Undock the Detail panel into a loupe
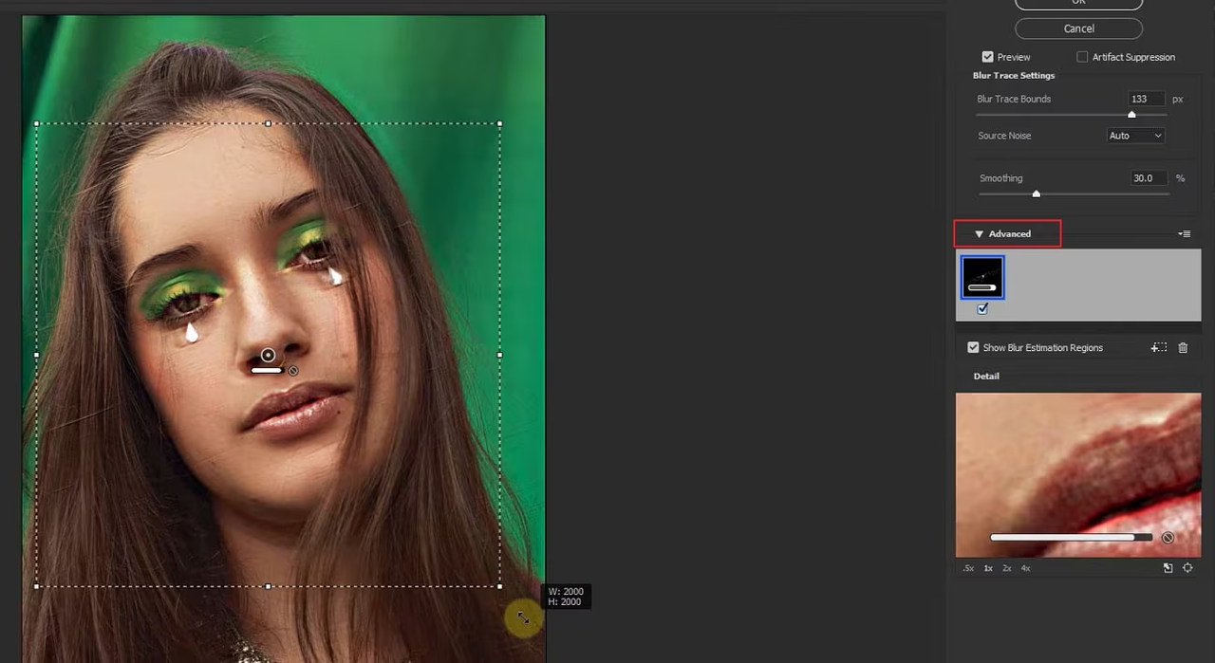Screen dimensions: 1215x663 [1168, 567]
